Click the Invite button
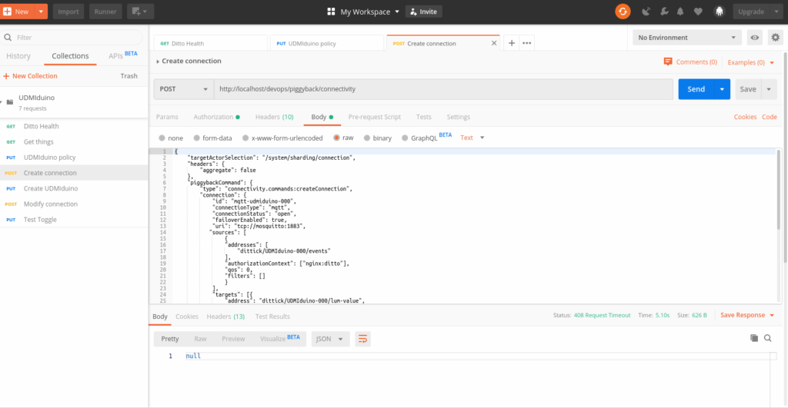788x408 pixels. click(x=424, y=12)
